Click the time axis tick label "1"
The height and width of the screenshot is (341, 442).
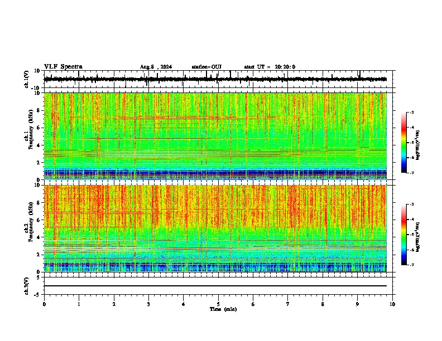[x=79, y=304]
